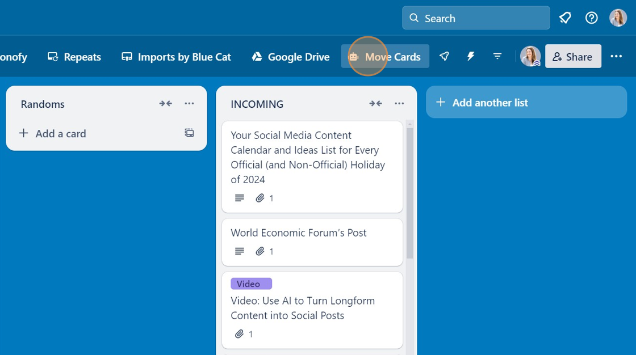This screenshot has width=636, height=355.
Task: Click the purple Video label
Action: tap(251, 283)
